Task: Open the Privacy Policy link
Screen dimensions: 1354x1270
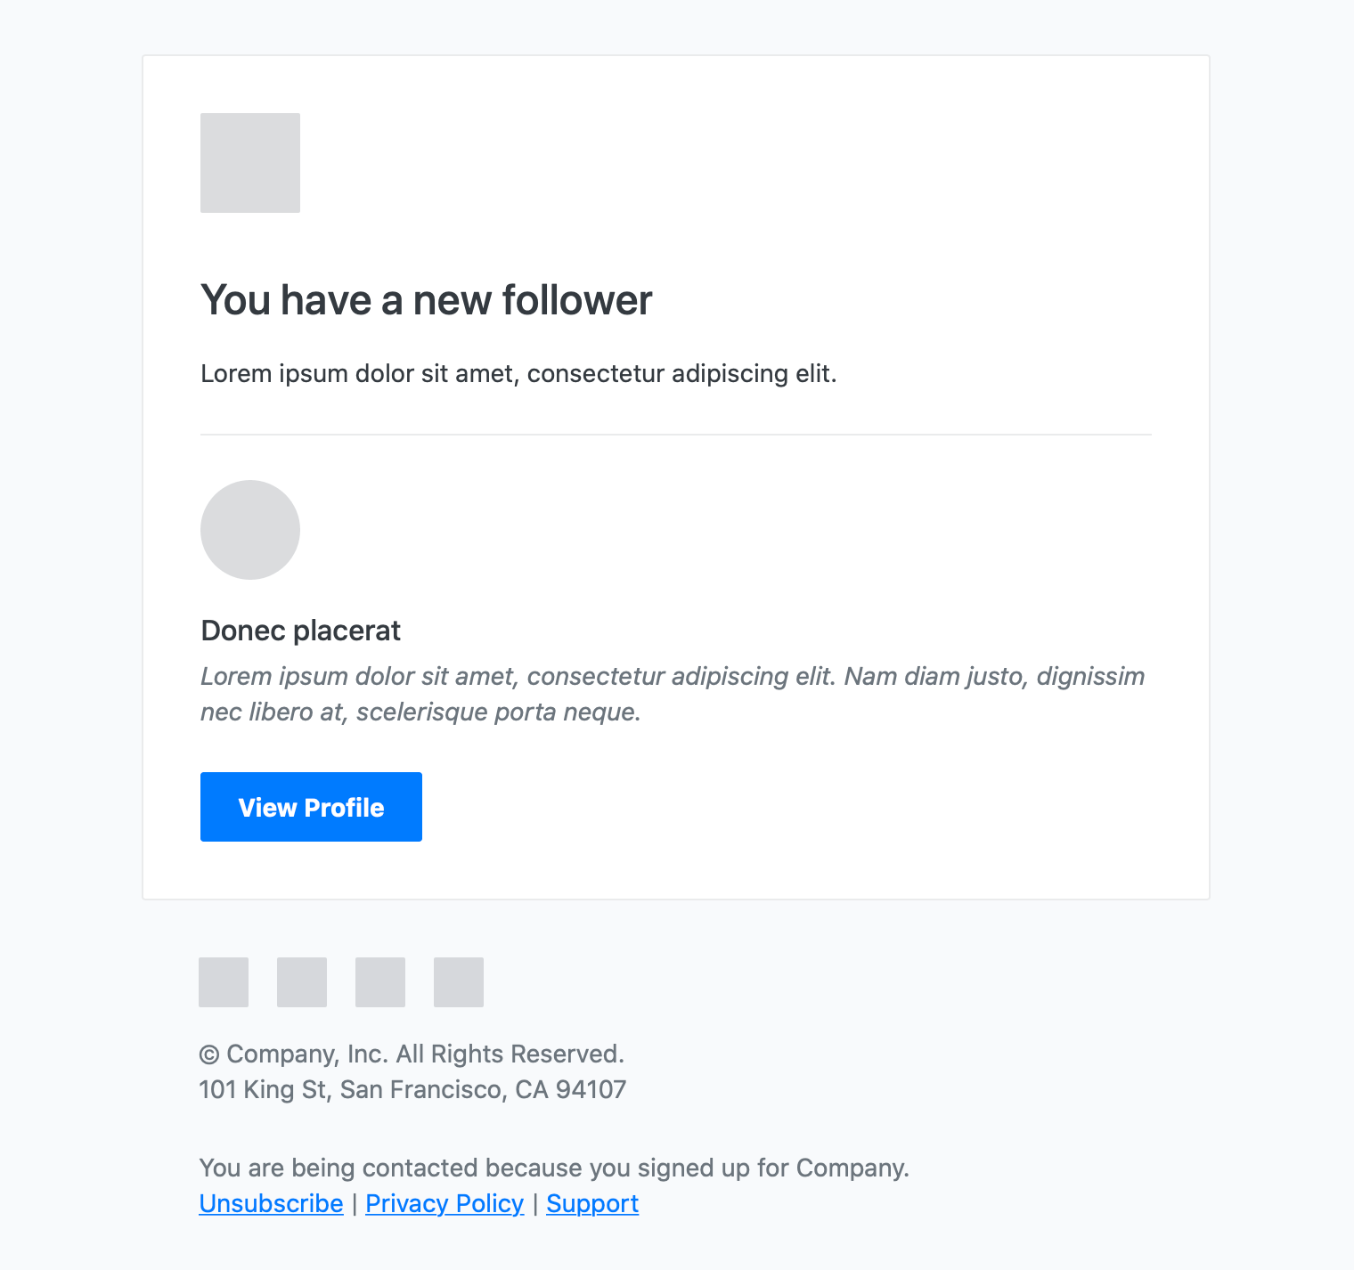Action: (x=444, y=1203)
